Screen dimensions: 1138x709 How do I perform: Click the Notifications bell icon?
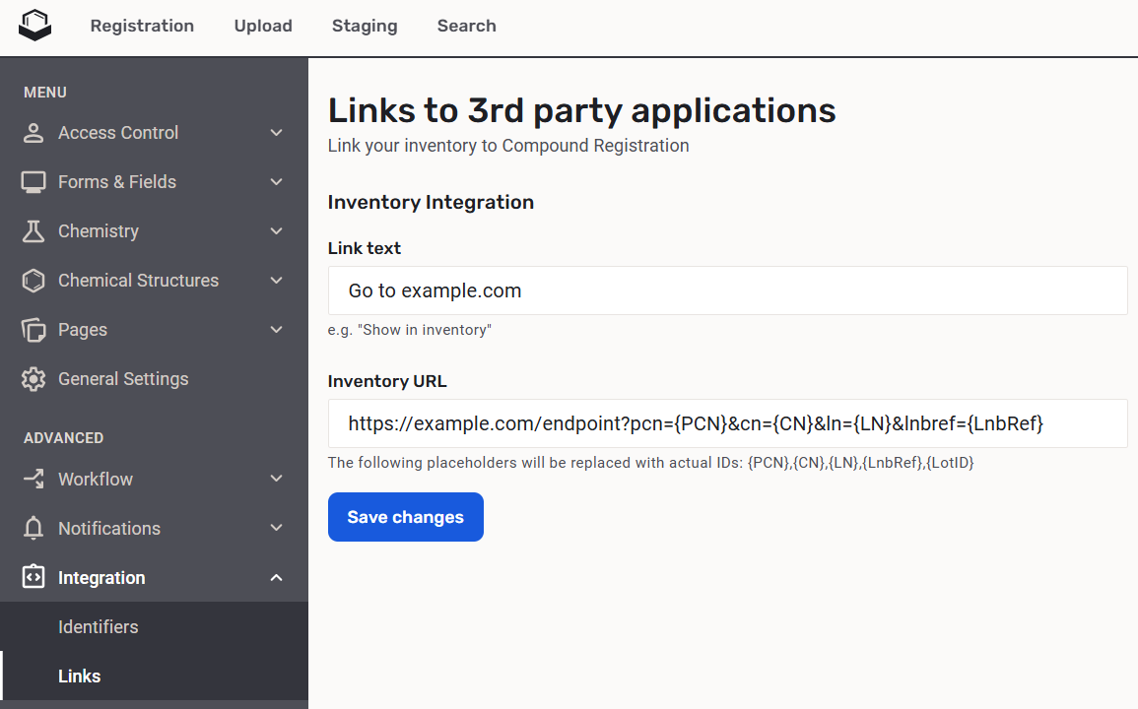pos(33,529)
